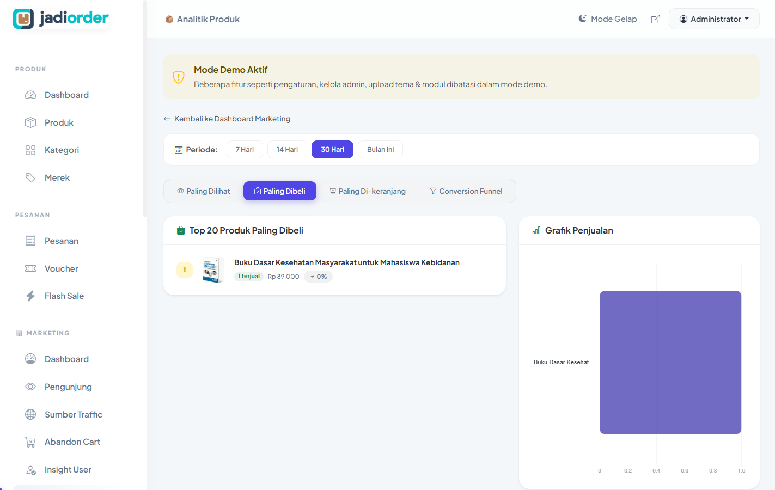
Task: Follow the Kembali ke Dashboard Marketing link
Action: [227, 118]
